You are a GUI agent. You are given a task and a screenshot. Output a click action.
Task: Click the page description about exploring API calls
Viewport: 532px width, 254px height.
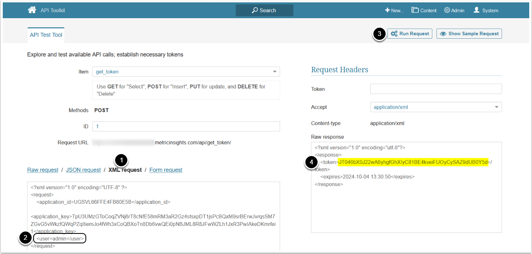[105, 55]
